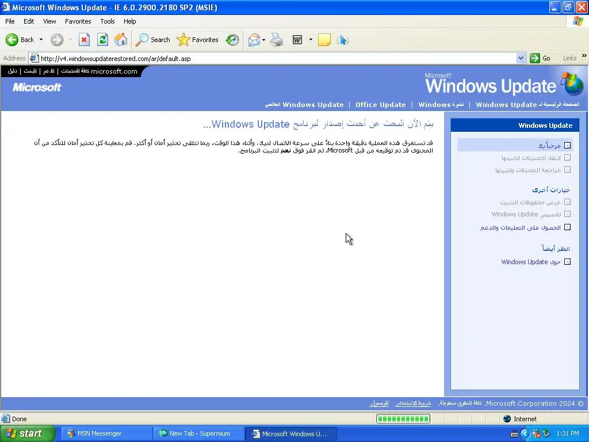This screenshot has width=589, height=442.
Task: Click the greyed Forward arrow button
Action: coord(57,40)
